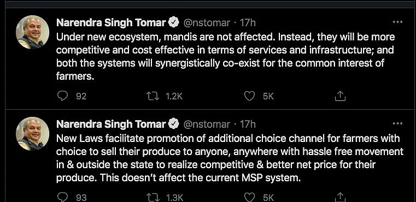
Task: Open Narendra Singh Tomar's profile from first tweet
Action: pos(111,23)
